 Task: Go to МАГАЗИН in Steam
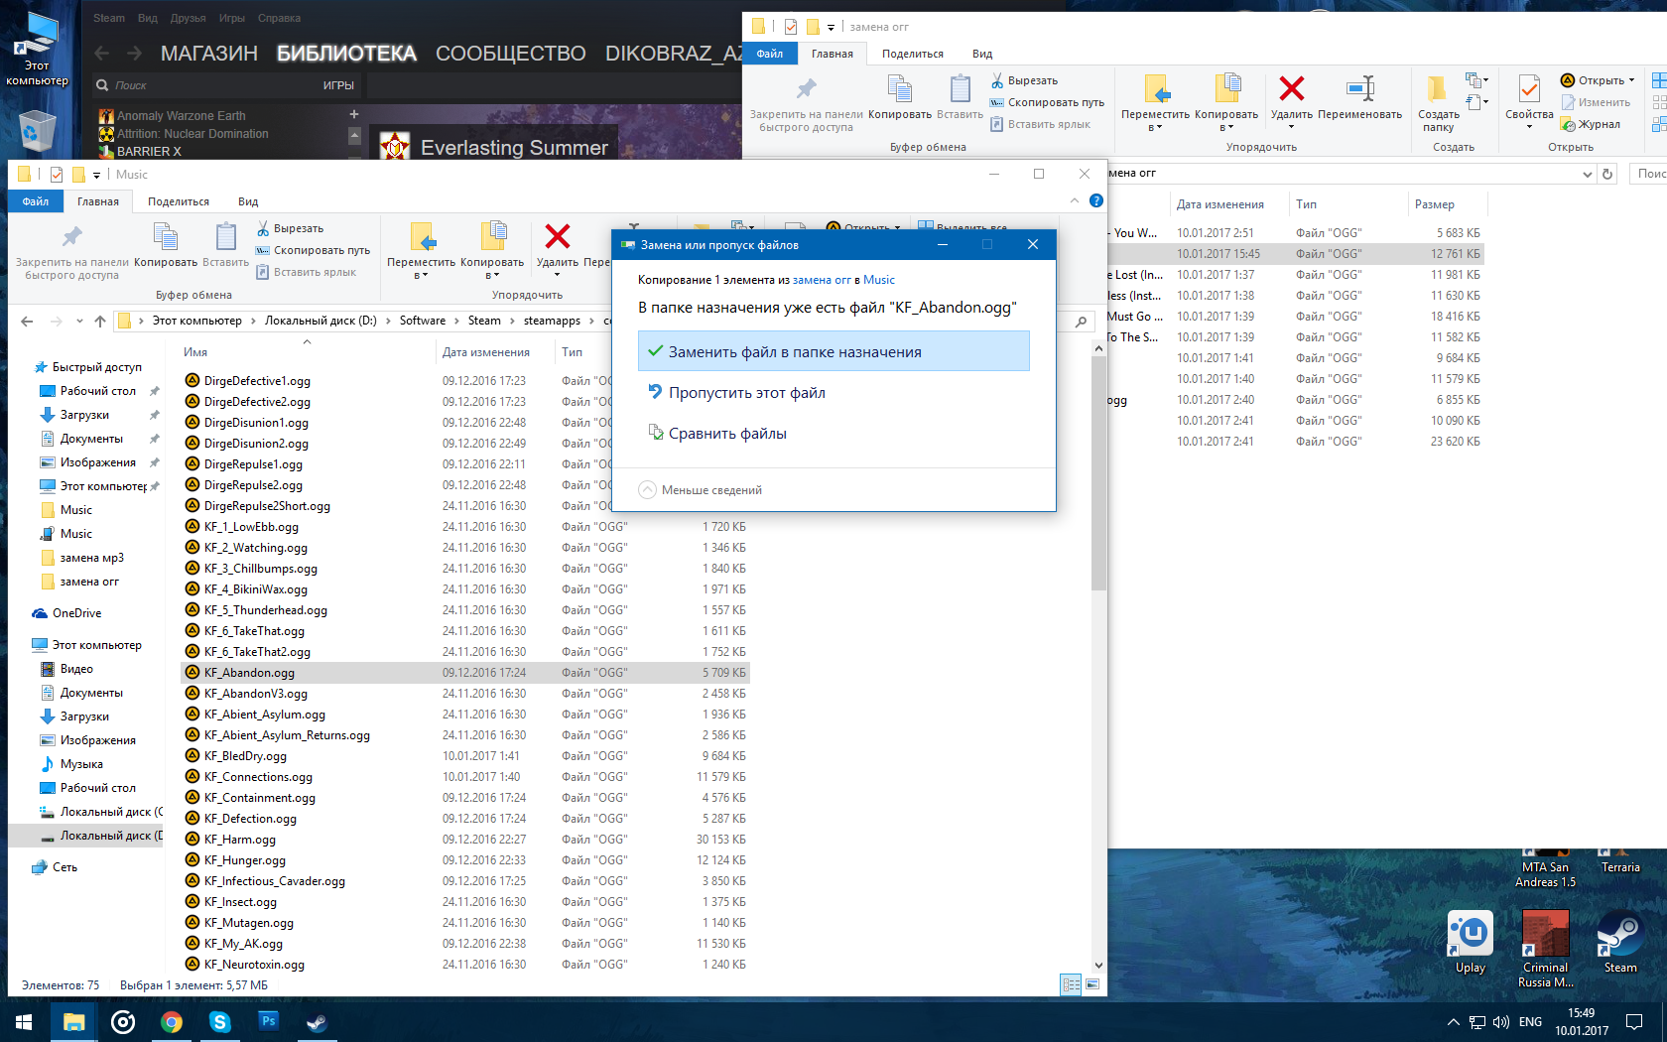pyautogui.click(x=209, y=53)
